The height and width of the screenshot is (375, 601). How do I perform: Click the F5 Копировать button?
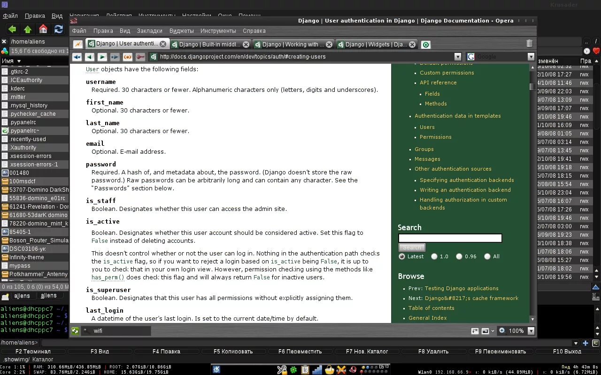(x=233, y=351)
